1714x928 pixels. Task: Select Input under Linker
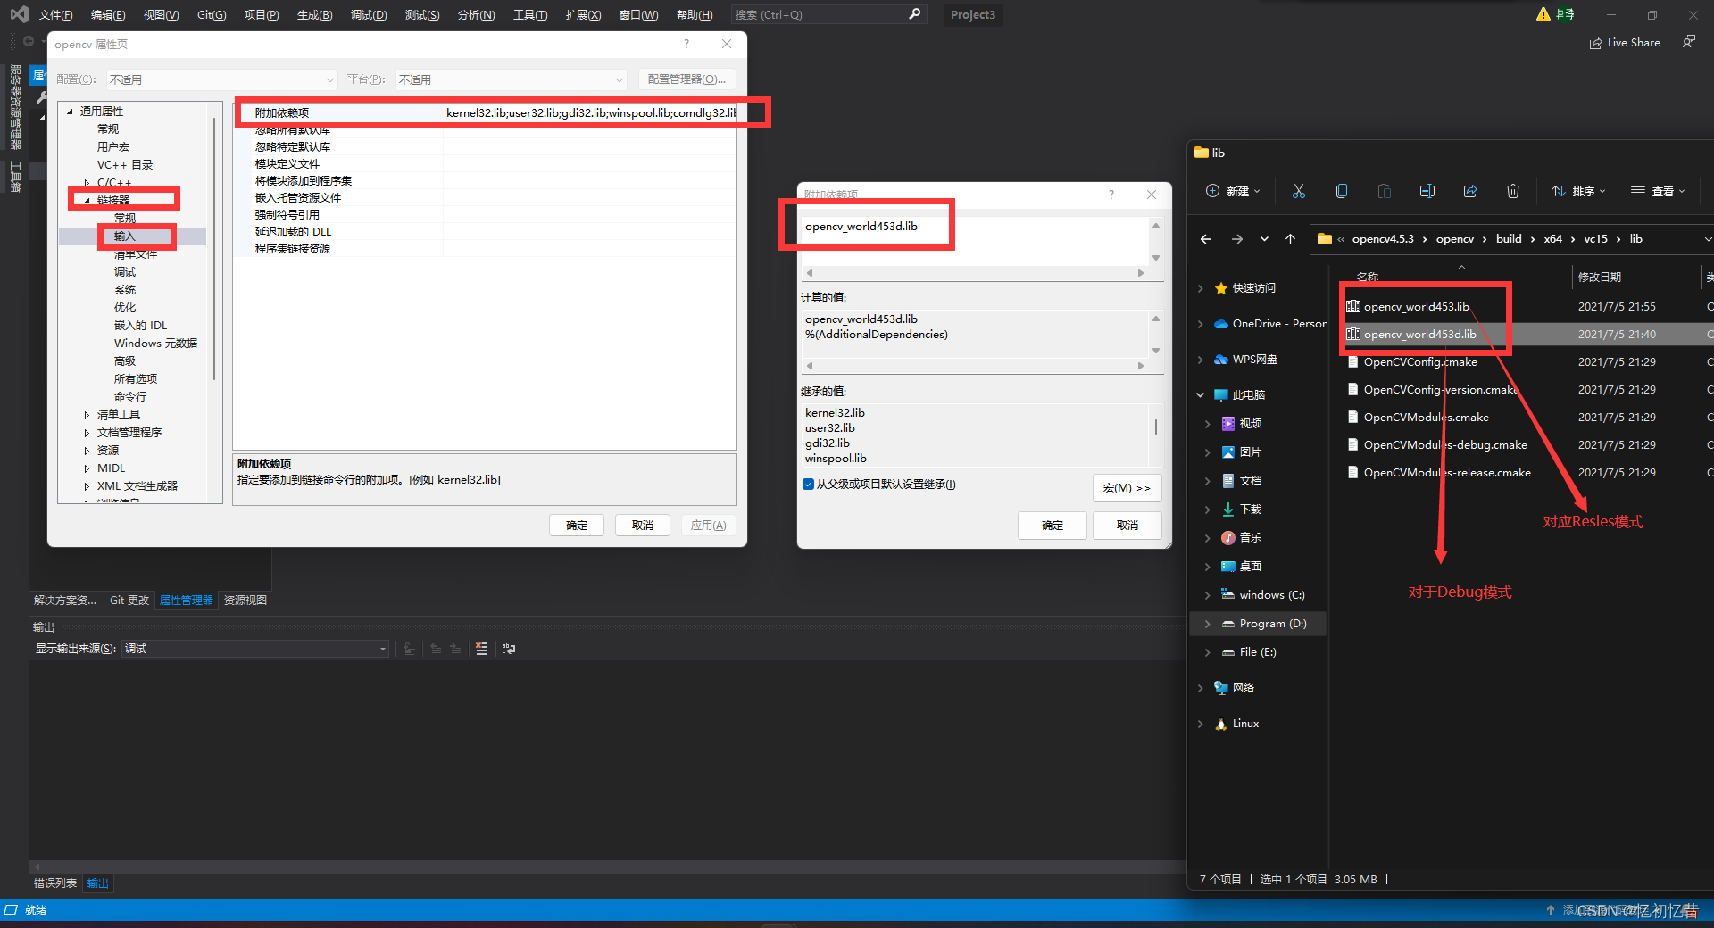[125, 236]
